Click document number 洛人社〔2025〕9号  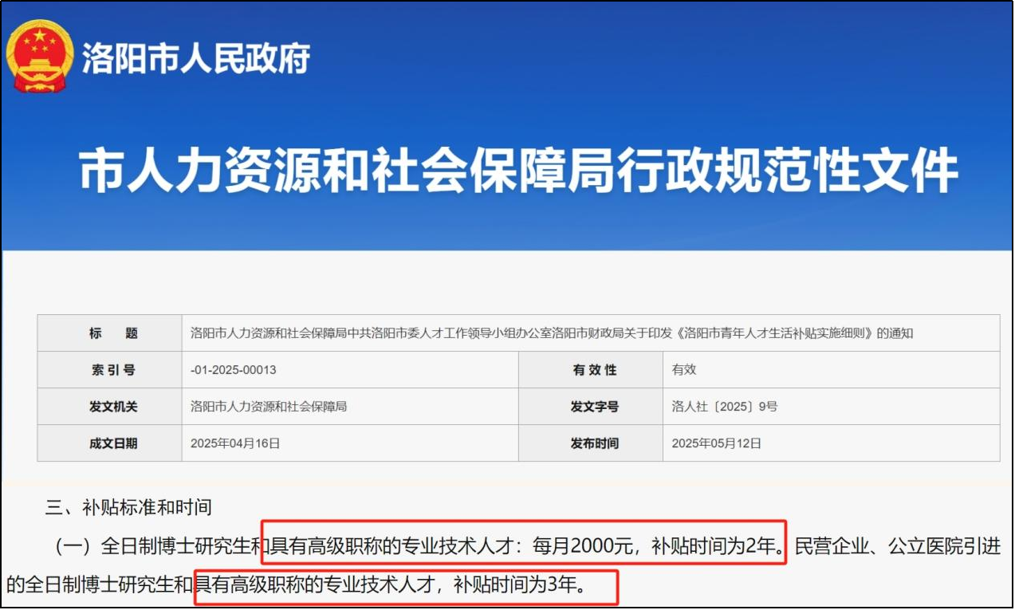click(x=724, y=407)
